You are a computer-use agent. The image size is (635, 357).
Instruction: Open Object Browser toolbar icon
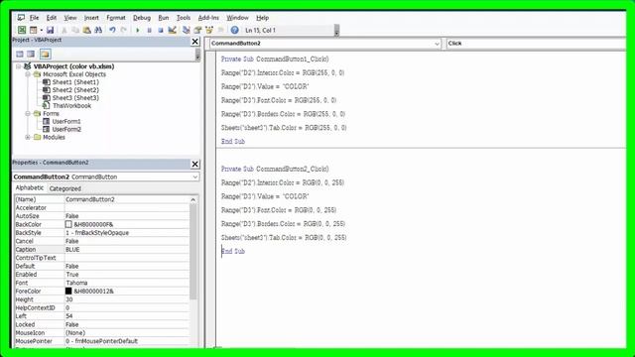[x=209, y=30]
